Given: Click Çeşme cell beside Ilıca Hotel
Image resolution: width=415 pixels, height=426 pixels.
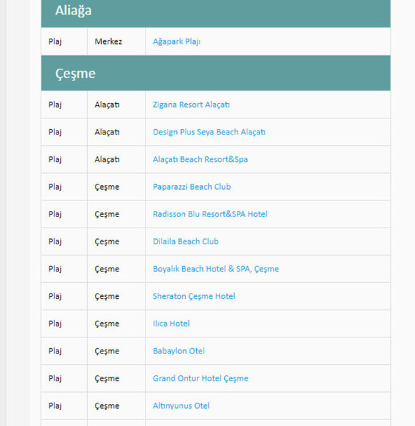Looking at the screenshot, I should point(107,323).
